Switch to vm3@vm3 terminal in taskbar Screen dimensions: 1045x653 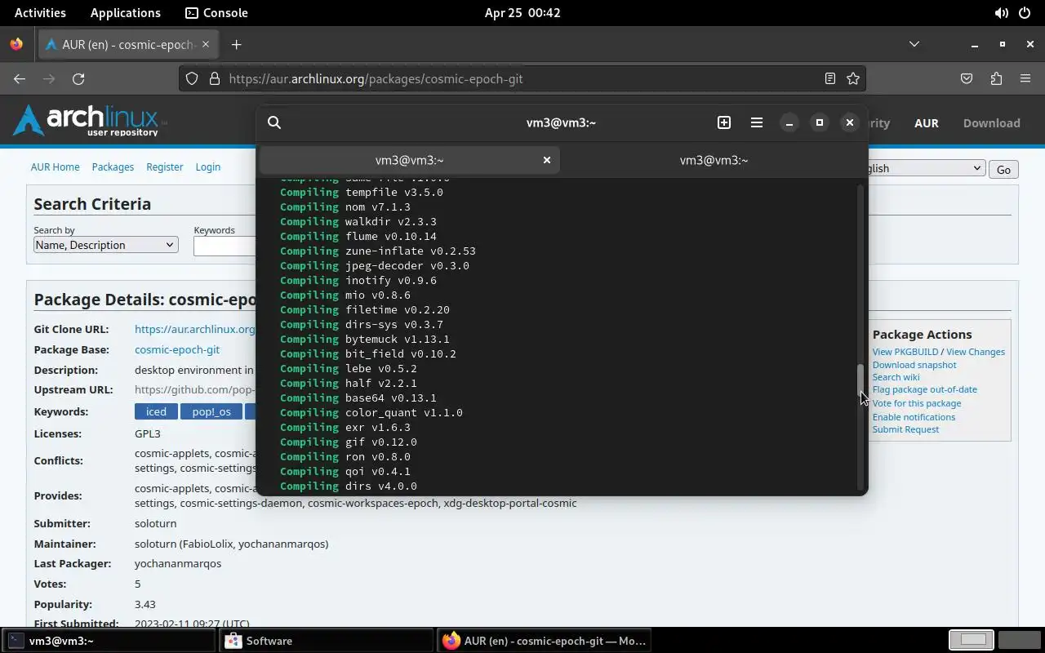click(109, 641)
